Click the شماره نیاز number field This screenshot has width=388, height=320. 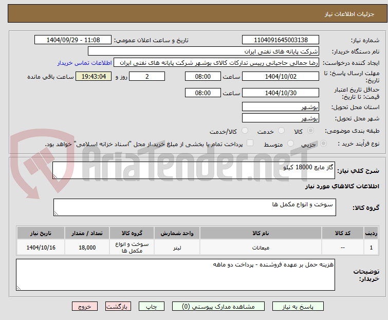tap(281, 40)
